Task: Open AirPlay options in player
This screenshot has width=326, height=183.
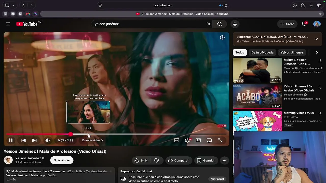Action: pos(209,140)
